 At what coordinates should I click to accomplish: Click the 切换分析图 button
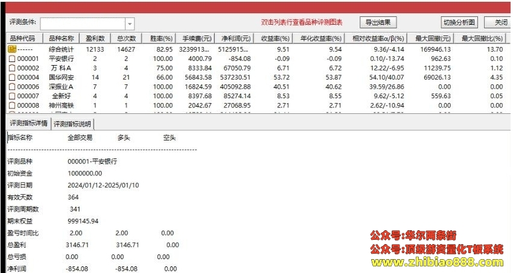(x=459, y=22)
